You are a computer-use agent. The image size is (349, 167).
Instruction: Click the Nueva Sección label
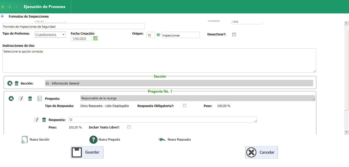(x=39, y=140)
